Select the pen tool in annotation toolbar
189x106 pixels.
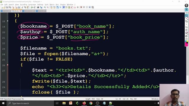(x=186, y=16)
